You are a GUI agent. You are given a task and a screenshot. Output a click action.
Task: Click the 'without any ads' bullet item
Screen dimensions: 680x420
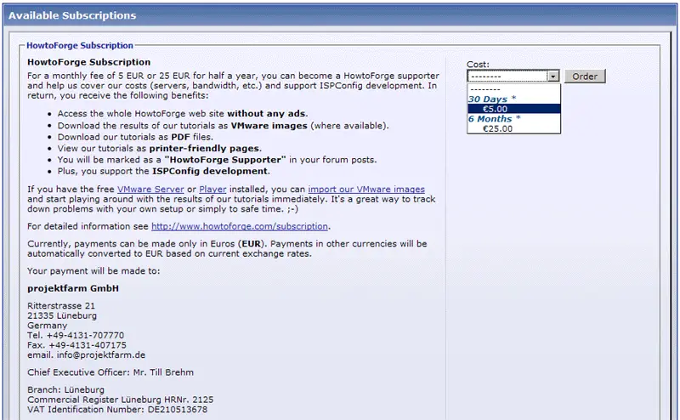183,114
